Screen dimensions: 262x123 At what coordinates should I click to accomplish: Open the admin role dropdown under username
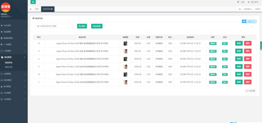coord(6,16)
